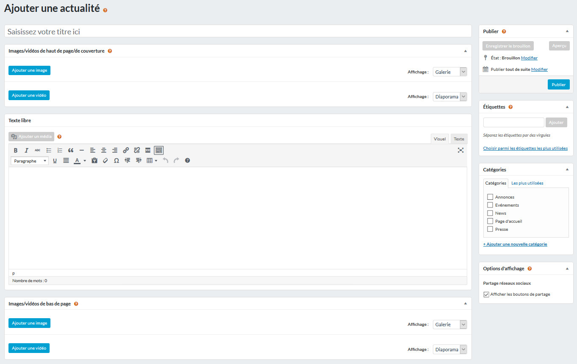Open top video Affichage Diaporama dropdown
The height and width of the screenshot is (364, 577).
pyautogui.click(x=450, y=97)
